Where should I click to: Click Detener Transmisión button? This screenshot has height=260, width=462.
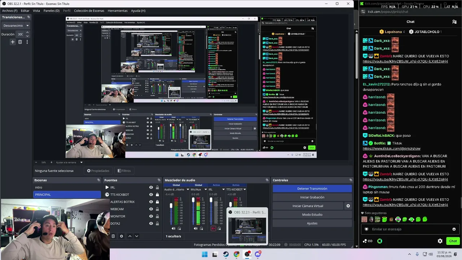point(312,188)
